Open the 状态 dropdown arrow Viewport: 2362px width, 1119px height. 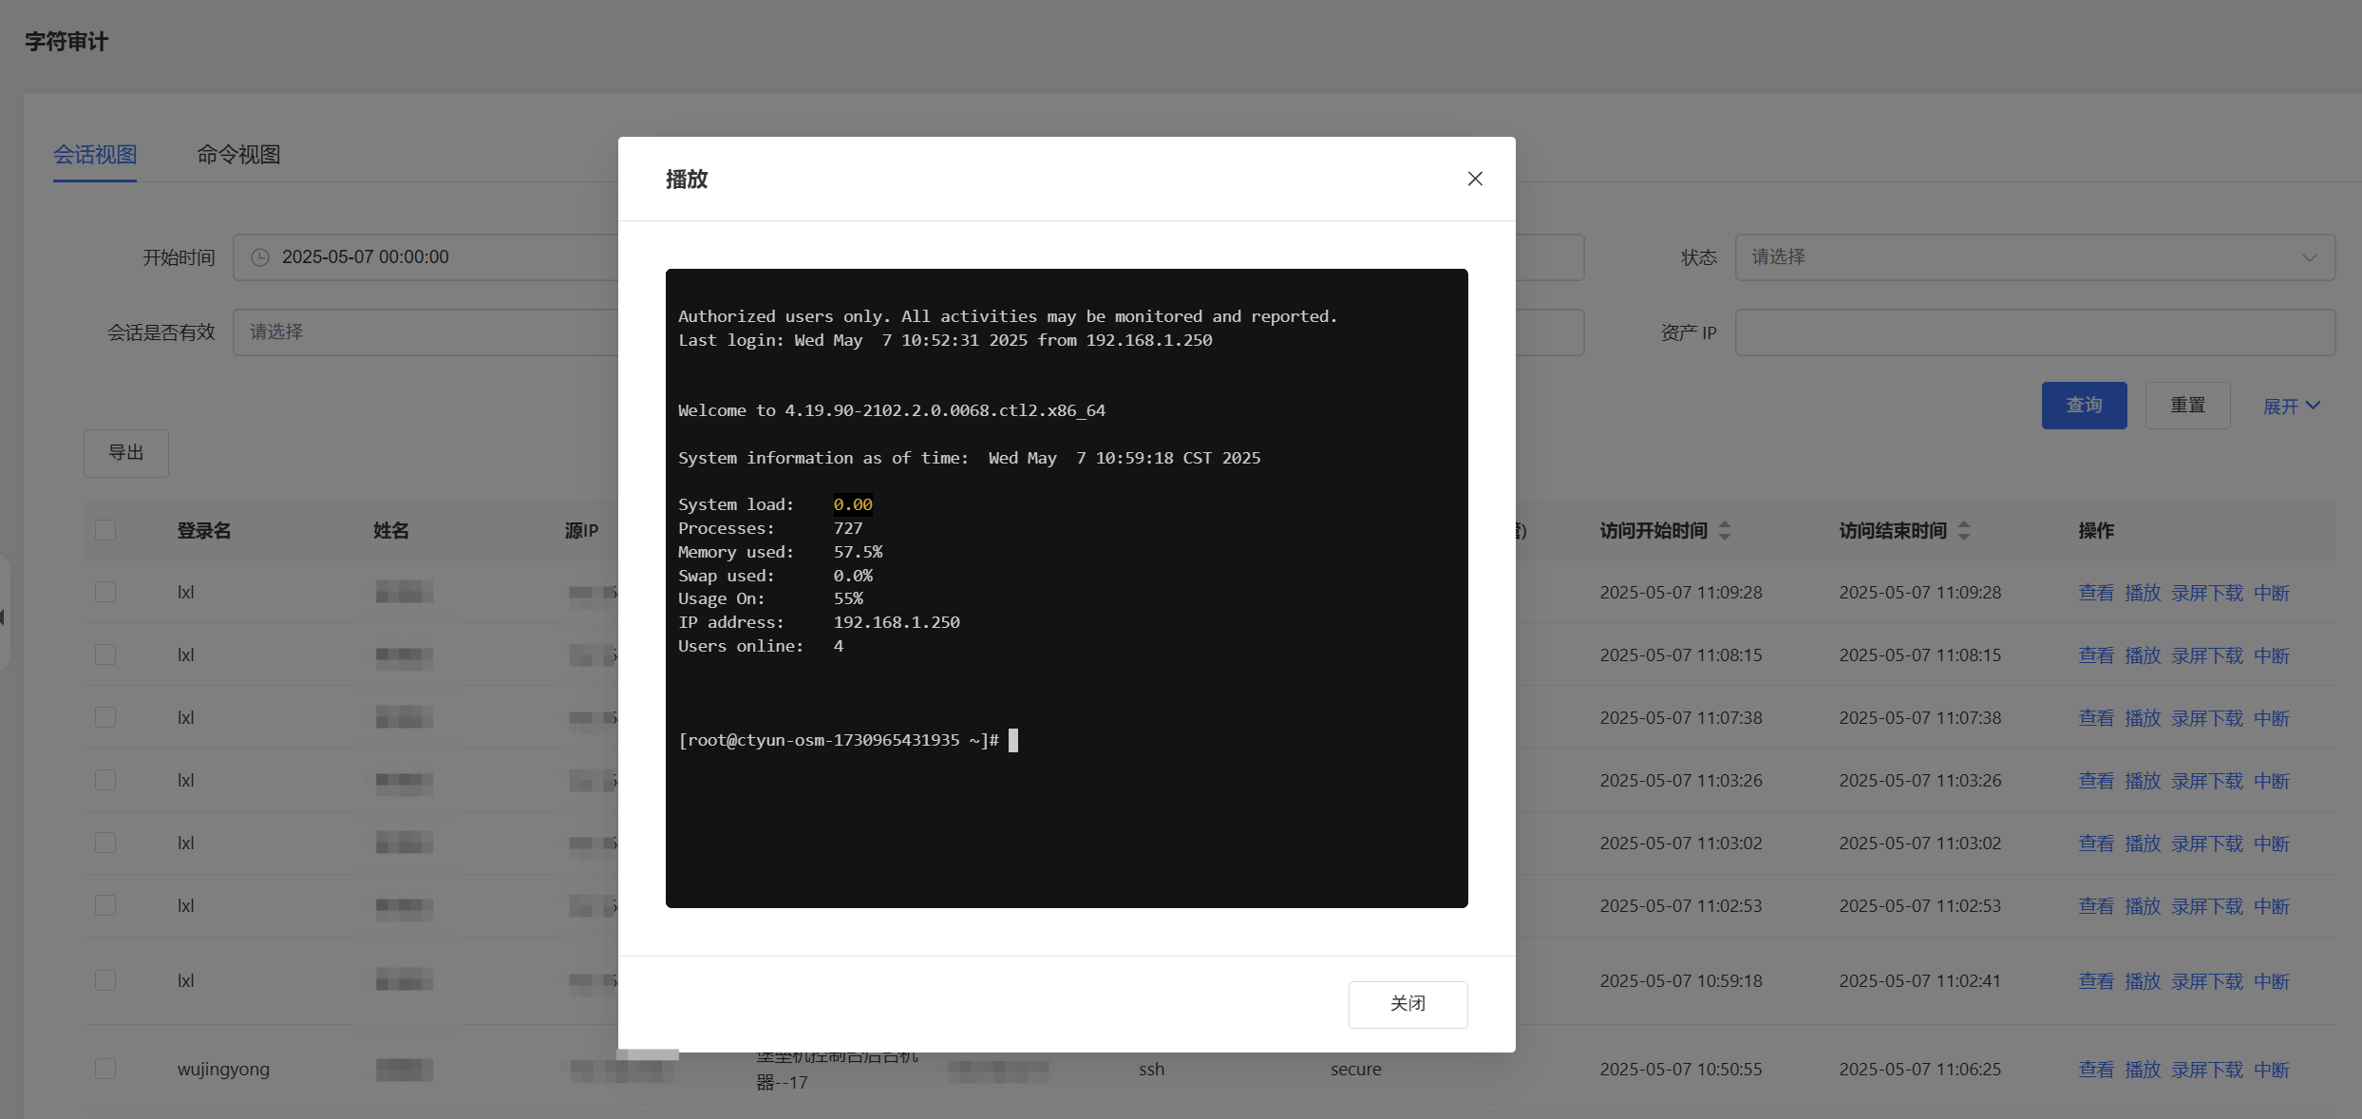[x=2309, y=257]
